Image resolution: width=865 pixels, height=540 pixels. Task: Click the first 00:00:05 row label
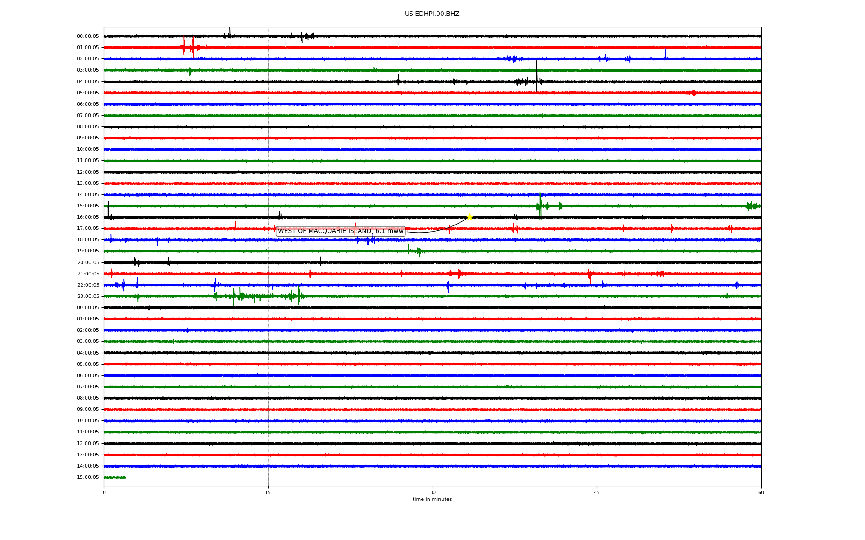pyautogui.click(x=88, y=36)
